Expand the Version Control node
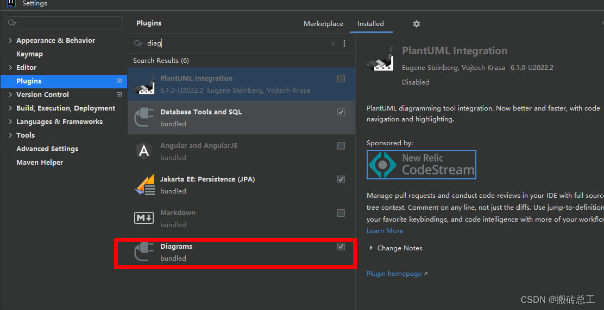This screenshot has height=310, width=604. pyautogui.click(x=10, y=94)
